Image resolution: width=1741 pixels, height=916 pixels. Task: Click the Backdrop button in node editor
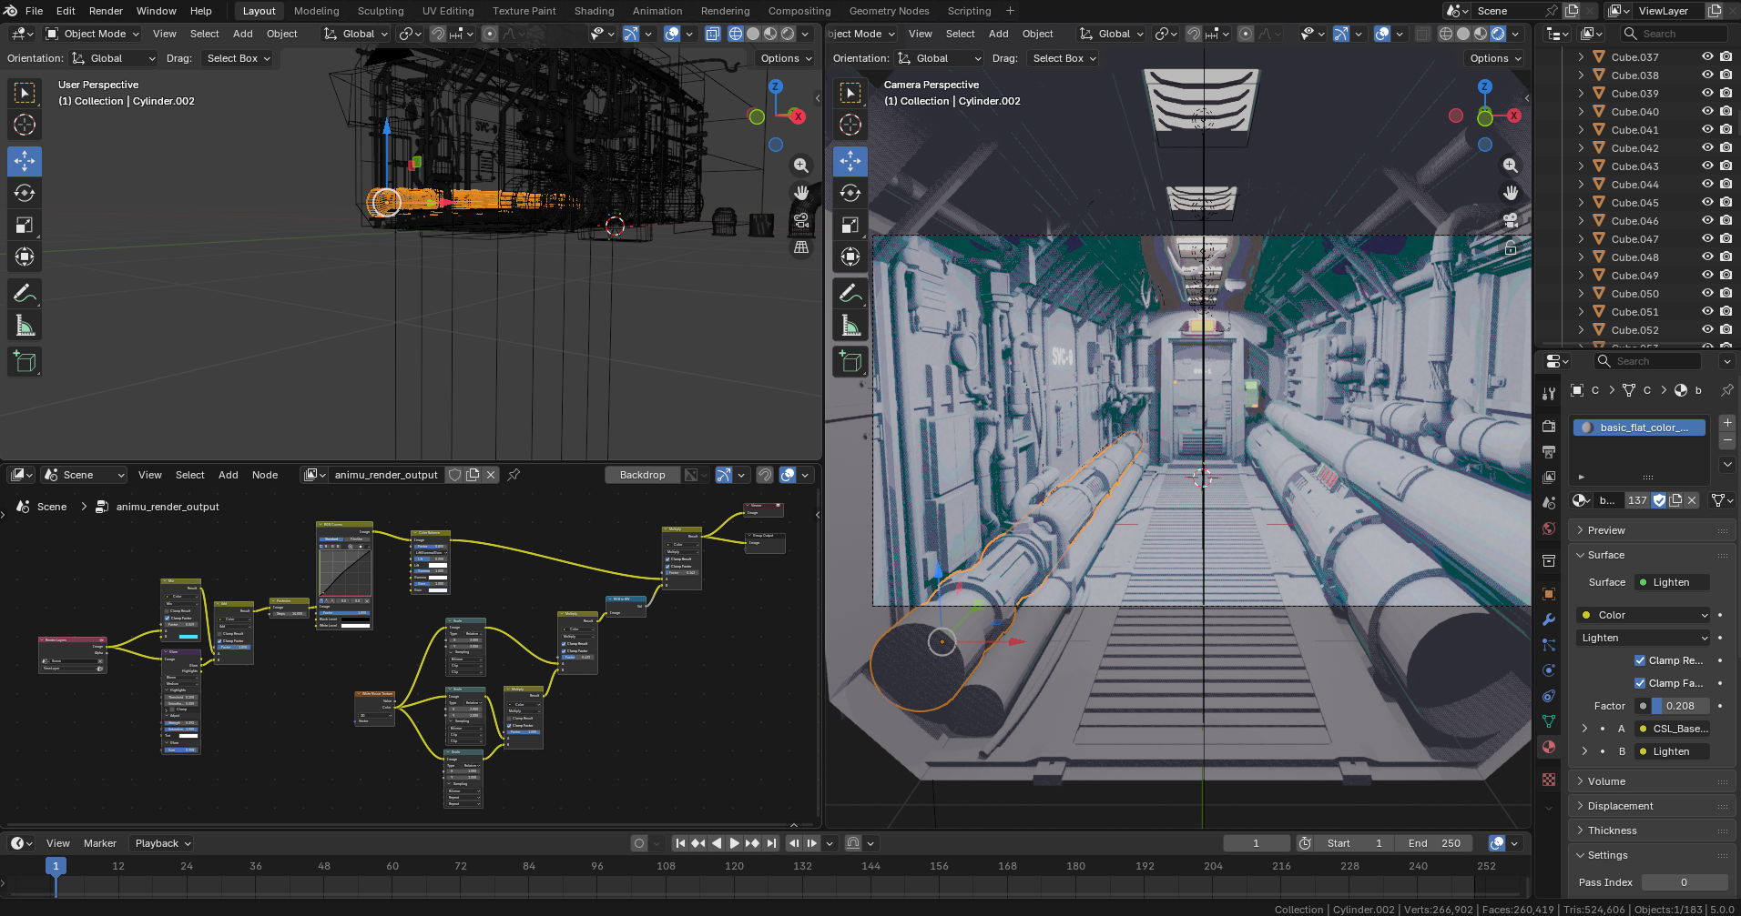pos(642,475)
